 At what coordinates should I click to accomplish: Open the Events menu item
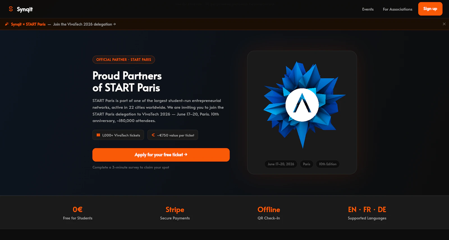click(368, 9)
